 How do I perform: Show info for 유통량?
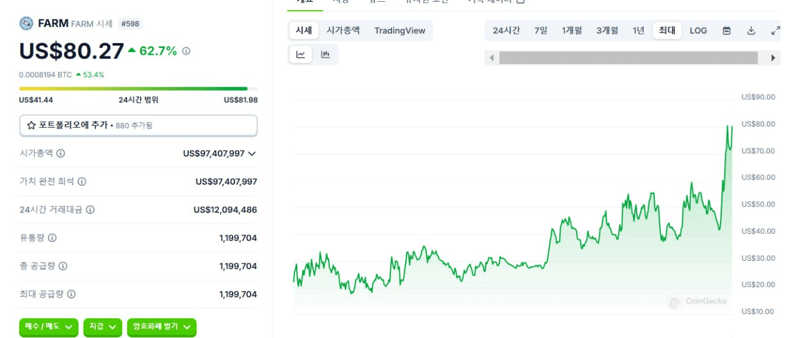click(52, 238)
